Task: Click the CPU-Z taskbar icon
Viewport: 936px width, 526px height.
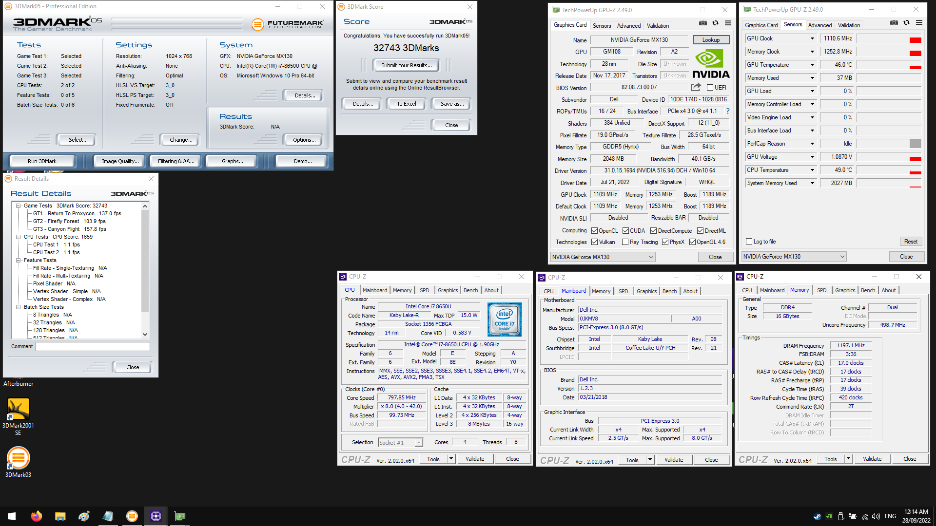Action: click(156, 516)
